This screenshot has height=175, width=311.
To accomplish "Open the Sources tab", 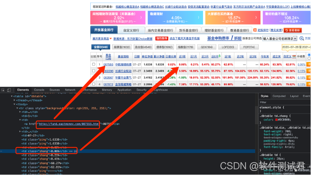I will (x=55, y=90).
